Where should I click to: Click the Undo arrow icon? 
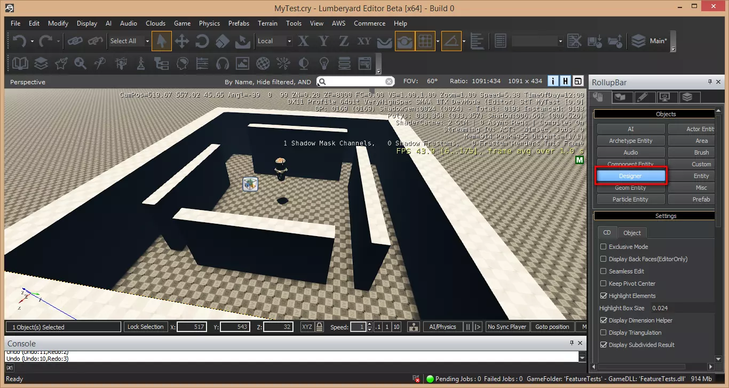click(19, 41)
